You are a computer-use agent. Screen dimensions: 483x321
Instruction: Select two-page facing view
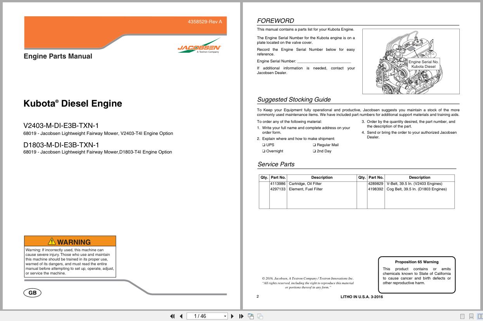480,316
